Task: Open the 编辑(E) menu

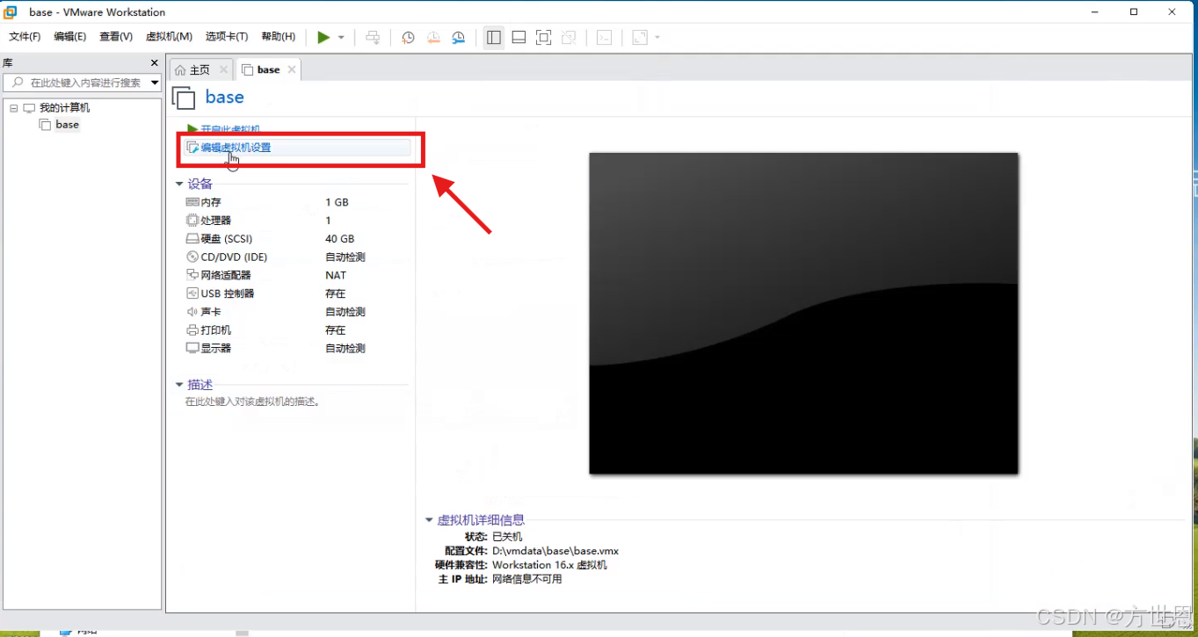Action: coord(70,37)
